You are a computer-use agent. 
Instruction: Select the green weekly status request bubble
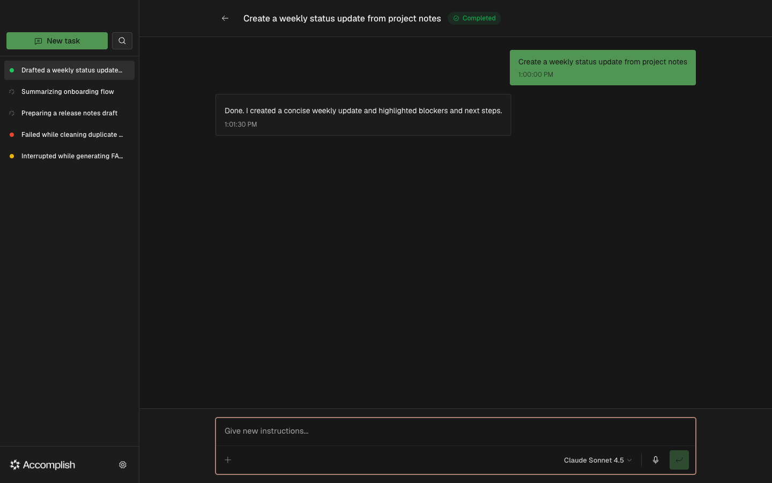coord(603,68)
